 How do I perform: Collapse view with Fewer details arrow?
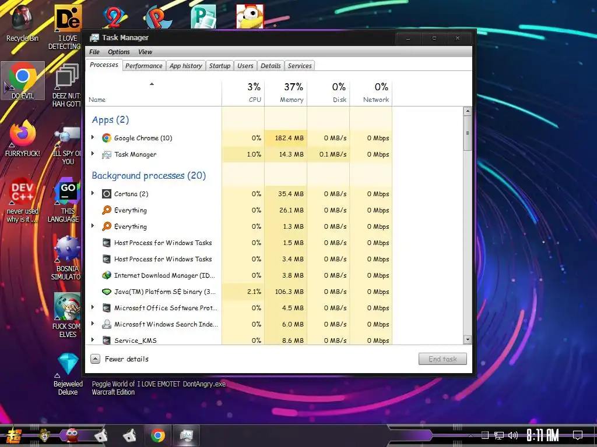95,359
